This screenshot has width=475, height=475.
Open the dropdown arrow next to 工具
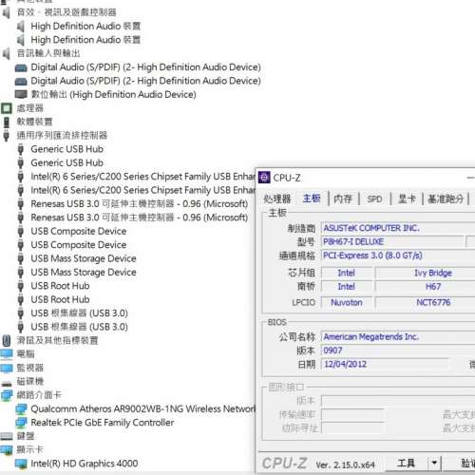click(434, 464)
